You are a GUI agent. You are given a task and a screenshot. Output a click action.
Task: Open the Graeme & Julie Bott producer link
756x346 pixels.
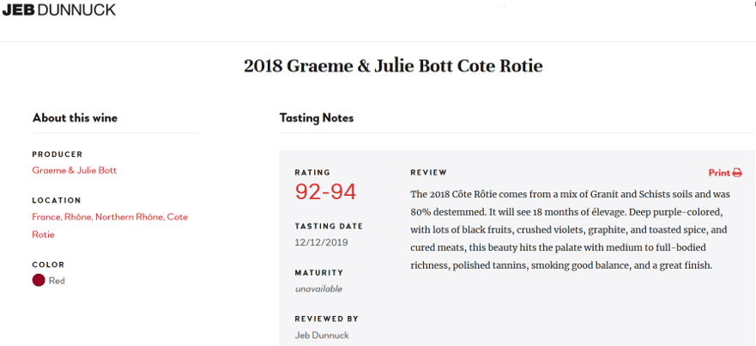pyautogui.click(x=75, y=170)
